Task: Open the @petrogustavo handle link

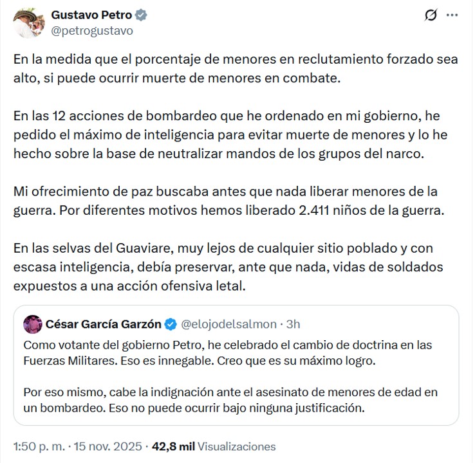Action: (x=91, y=30)
